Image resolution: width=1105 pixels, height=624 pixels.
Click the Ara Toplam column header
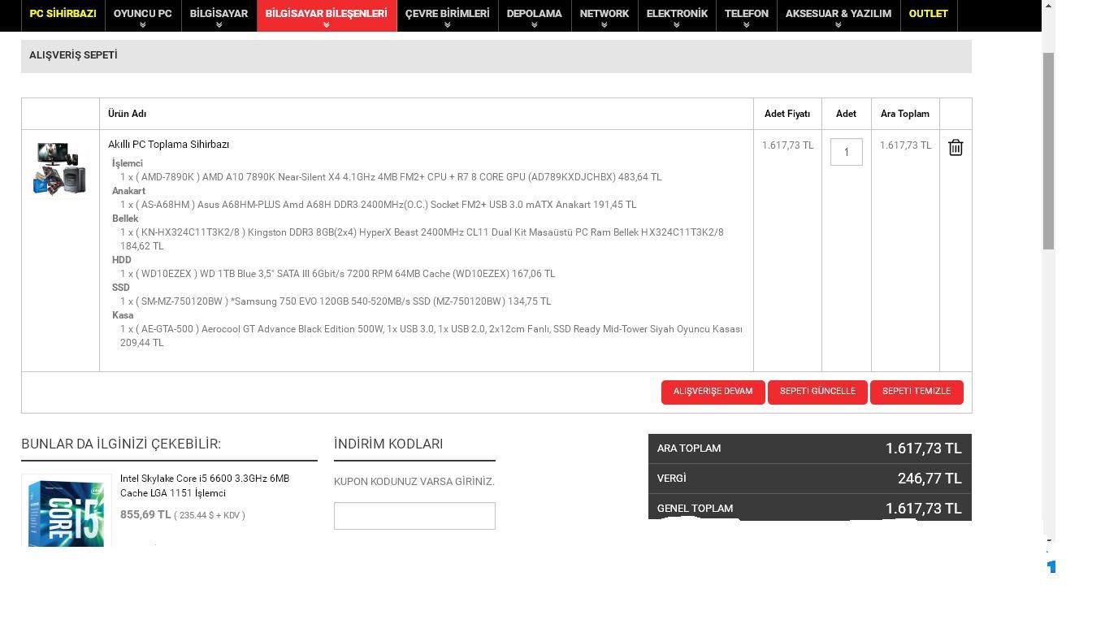click(905, 114)
